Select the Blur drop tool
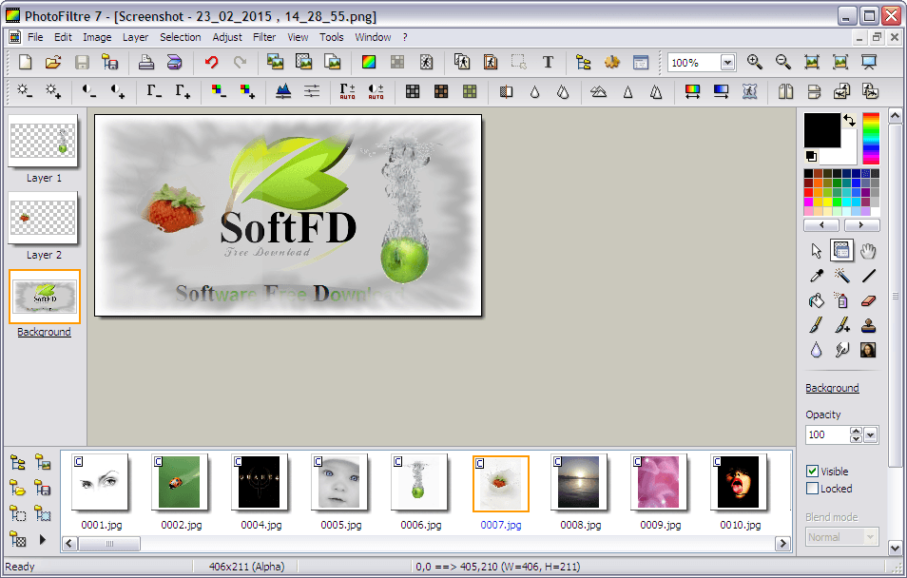907x578 pixels. pos(816,350)
